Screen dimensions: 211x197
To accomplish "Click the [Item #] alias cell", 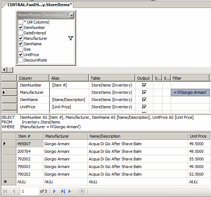I will [69, 85].
